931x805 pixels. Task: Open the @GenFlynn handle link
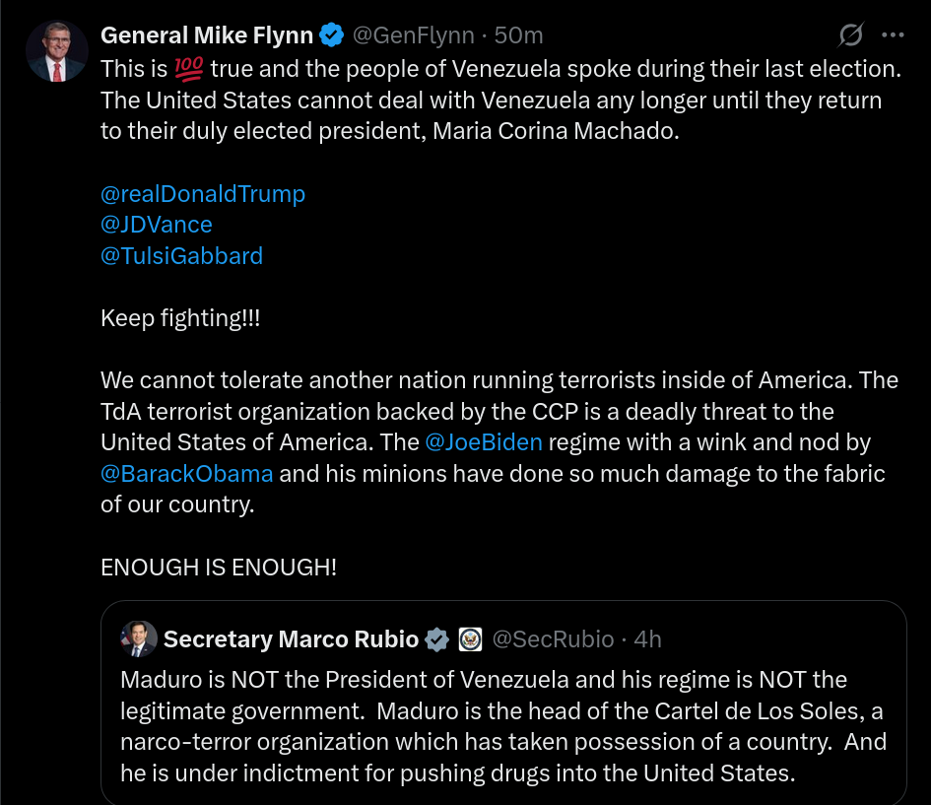pos(413,35)
